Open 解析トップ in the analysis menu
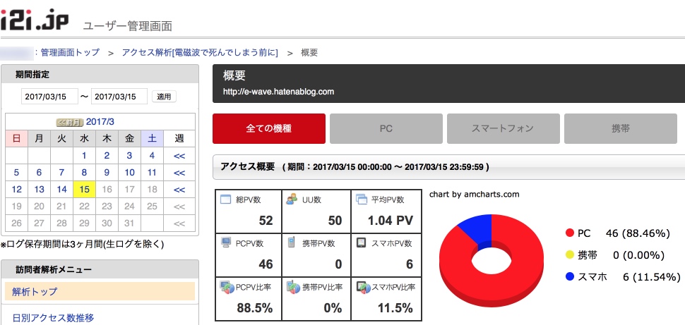Image resolution: width=685 pixels, height=325 pixels. [100, 291]
